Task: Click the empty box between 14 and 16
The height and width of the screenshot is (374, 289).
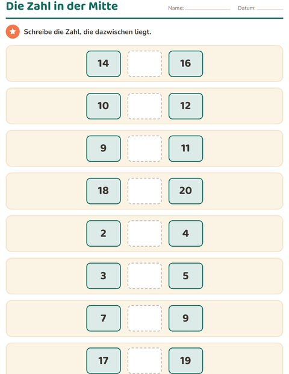Action: click(x=144, y=64)
